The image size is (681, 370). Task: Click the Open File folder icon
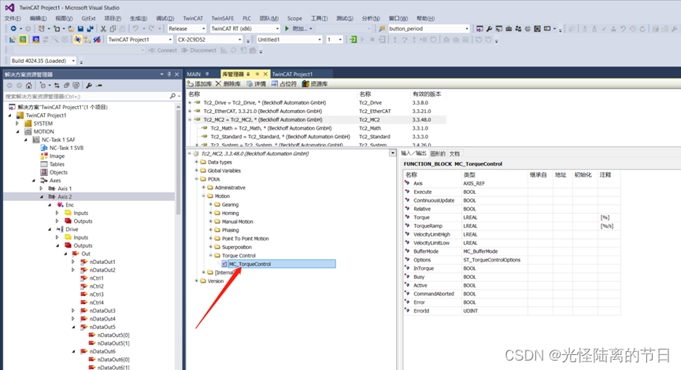70,28
